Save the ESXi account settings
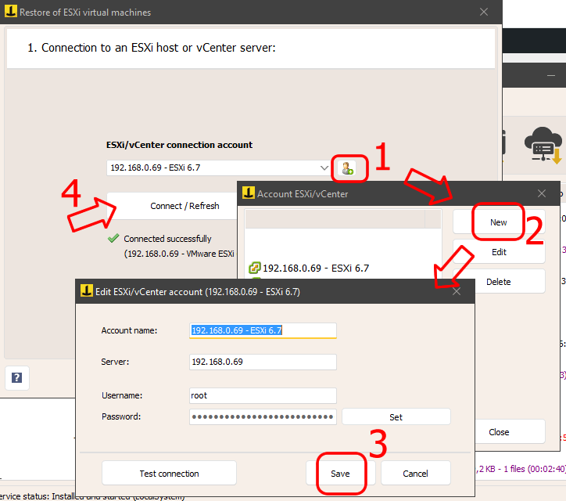The width and height of the screenshot is (566, 501). 340,474
